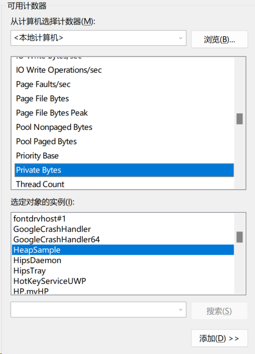Click the counter list scrollbar thumb
The height and width of the screenshot is (354, 255).
[x=239, y=119]
